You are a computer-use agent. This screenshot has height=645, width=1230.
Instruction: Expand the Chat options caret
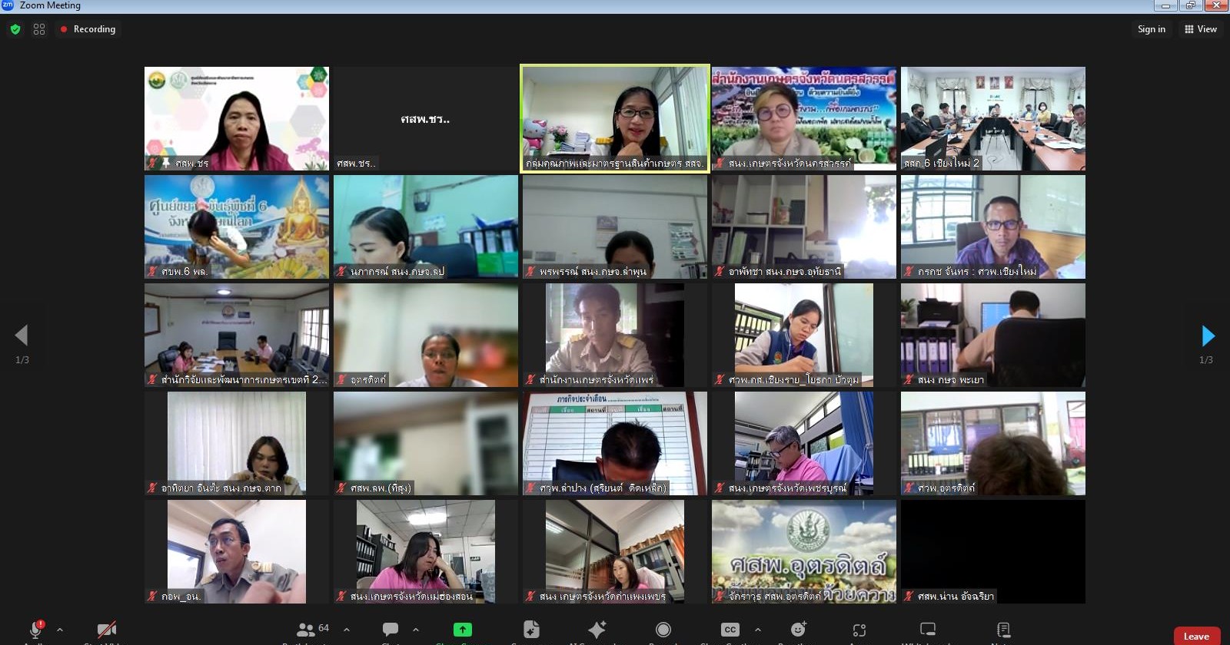tap(416, 630)
